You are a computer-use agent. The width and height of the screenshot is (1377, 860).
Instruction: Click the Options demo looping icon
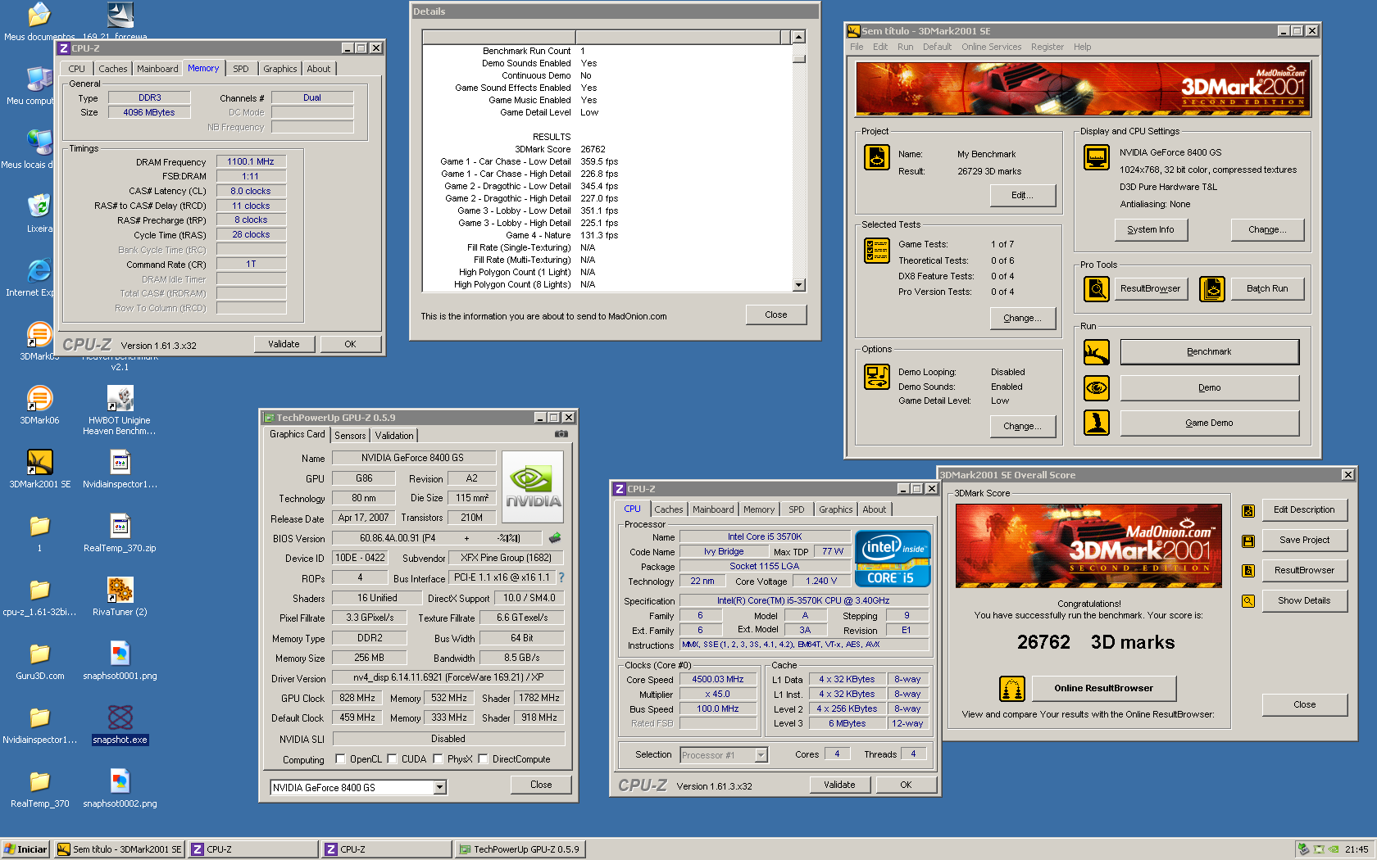[x=876, y=377]
